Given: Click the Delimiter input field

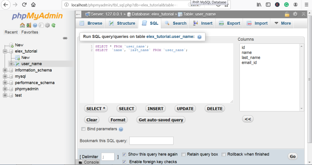Looking at the screenshot, I should pos(108,157).
